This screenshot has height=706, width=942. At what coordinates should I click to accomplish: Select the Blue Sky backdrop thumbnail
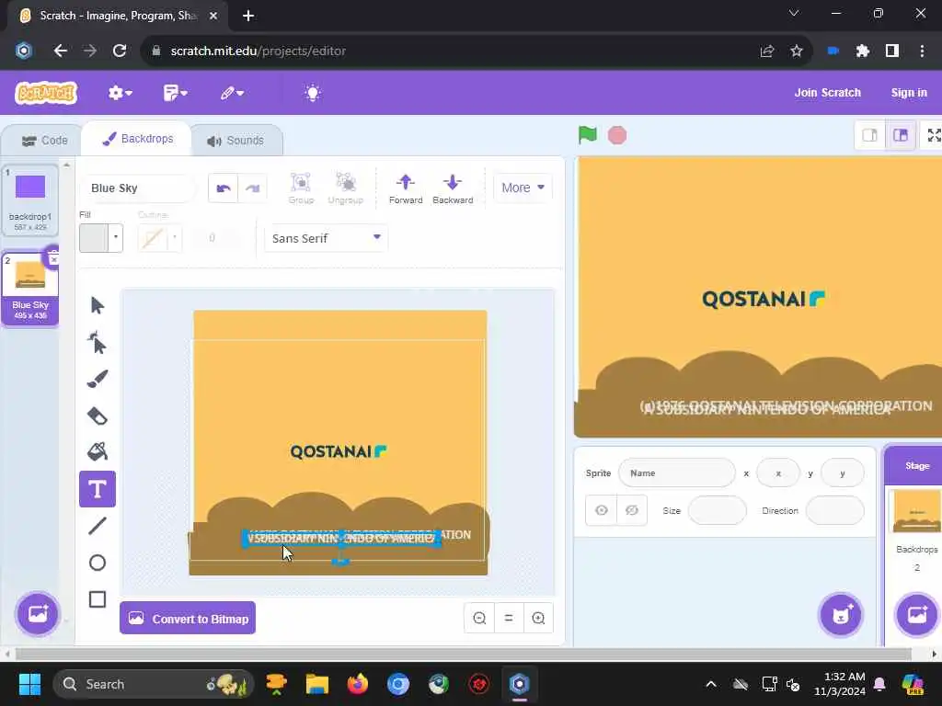[30, 289]
